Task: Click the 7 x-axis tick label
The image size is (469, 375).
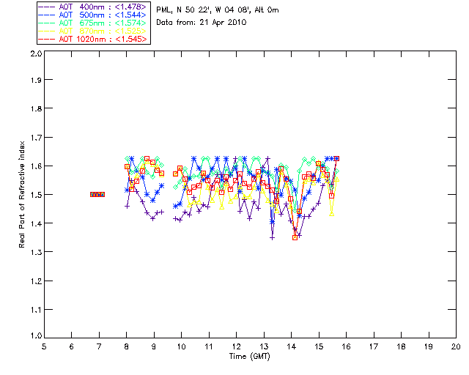Action: (x=99, y=346)
